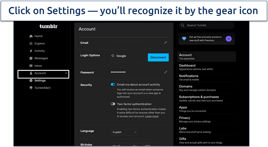Click the Home house icon

pyautogui.click(x=31, y=36)
